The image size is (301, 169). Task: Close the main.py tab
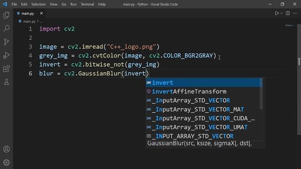coord(41,13)
